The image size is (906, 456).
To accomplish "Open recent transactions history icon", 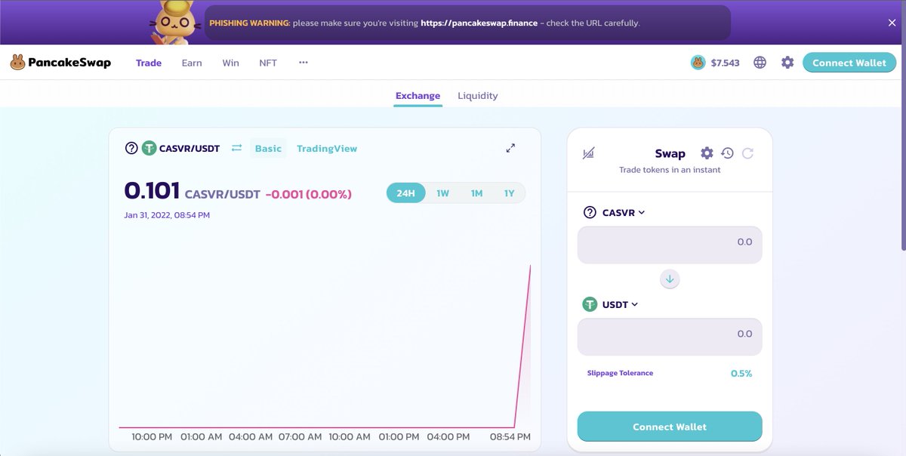I will [727, 153].
